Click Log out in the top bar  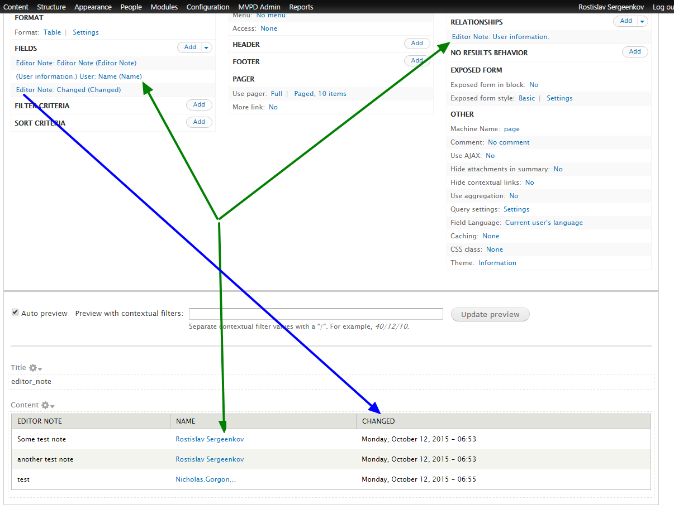click(662, 7)
